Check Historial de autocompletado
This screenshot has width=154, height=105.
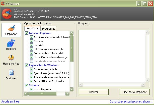tap(31, 61)
